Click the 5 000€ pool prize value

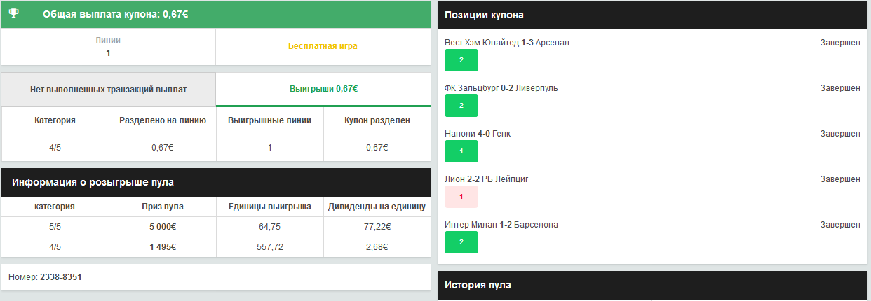(162, 227)
